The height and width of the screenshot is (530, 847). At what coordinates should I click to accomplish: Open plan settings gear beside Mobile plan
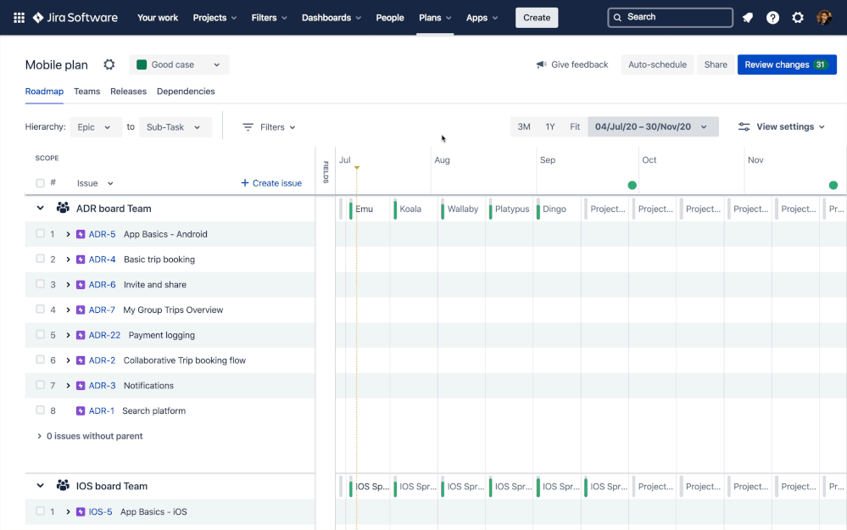pos(109,65)
